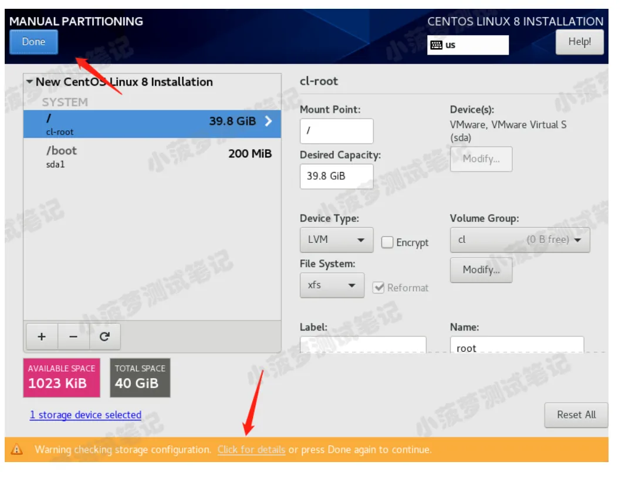Open the Volume Group cl dropdown
This screenshot has height=502, width=622.
coord(520,240)
